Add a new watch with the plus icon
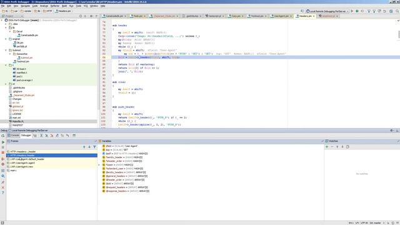The width and height of the screenshot is (400, 225). tap(327, 147)
